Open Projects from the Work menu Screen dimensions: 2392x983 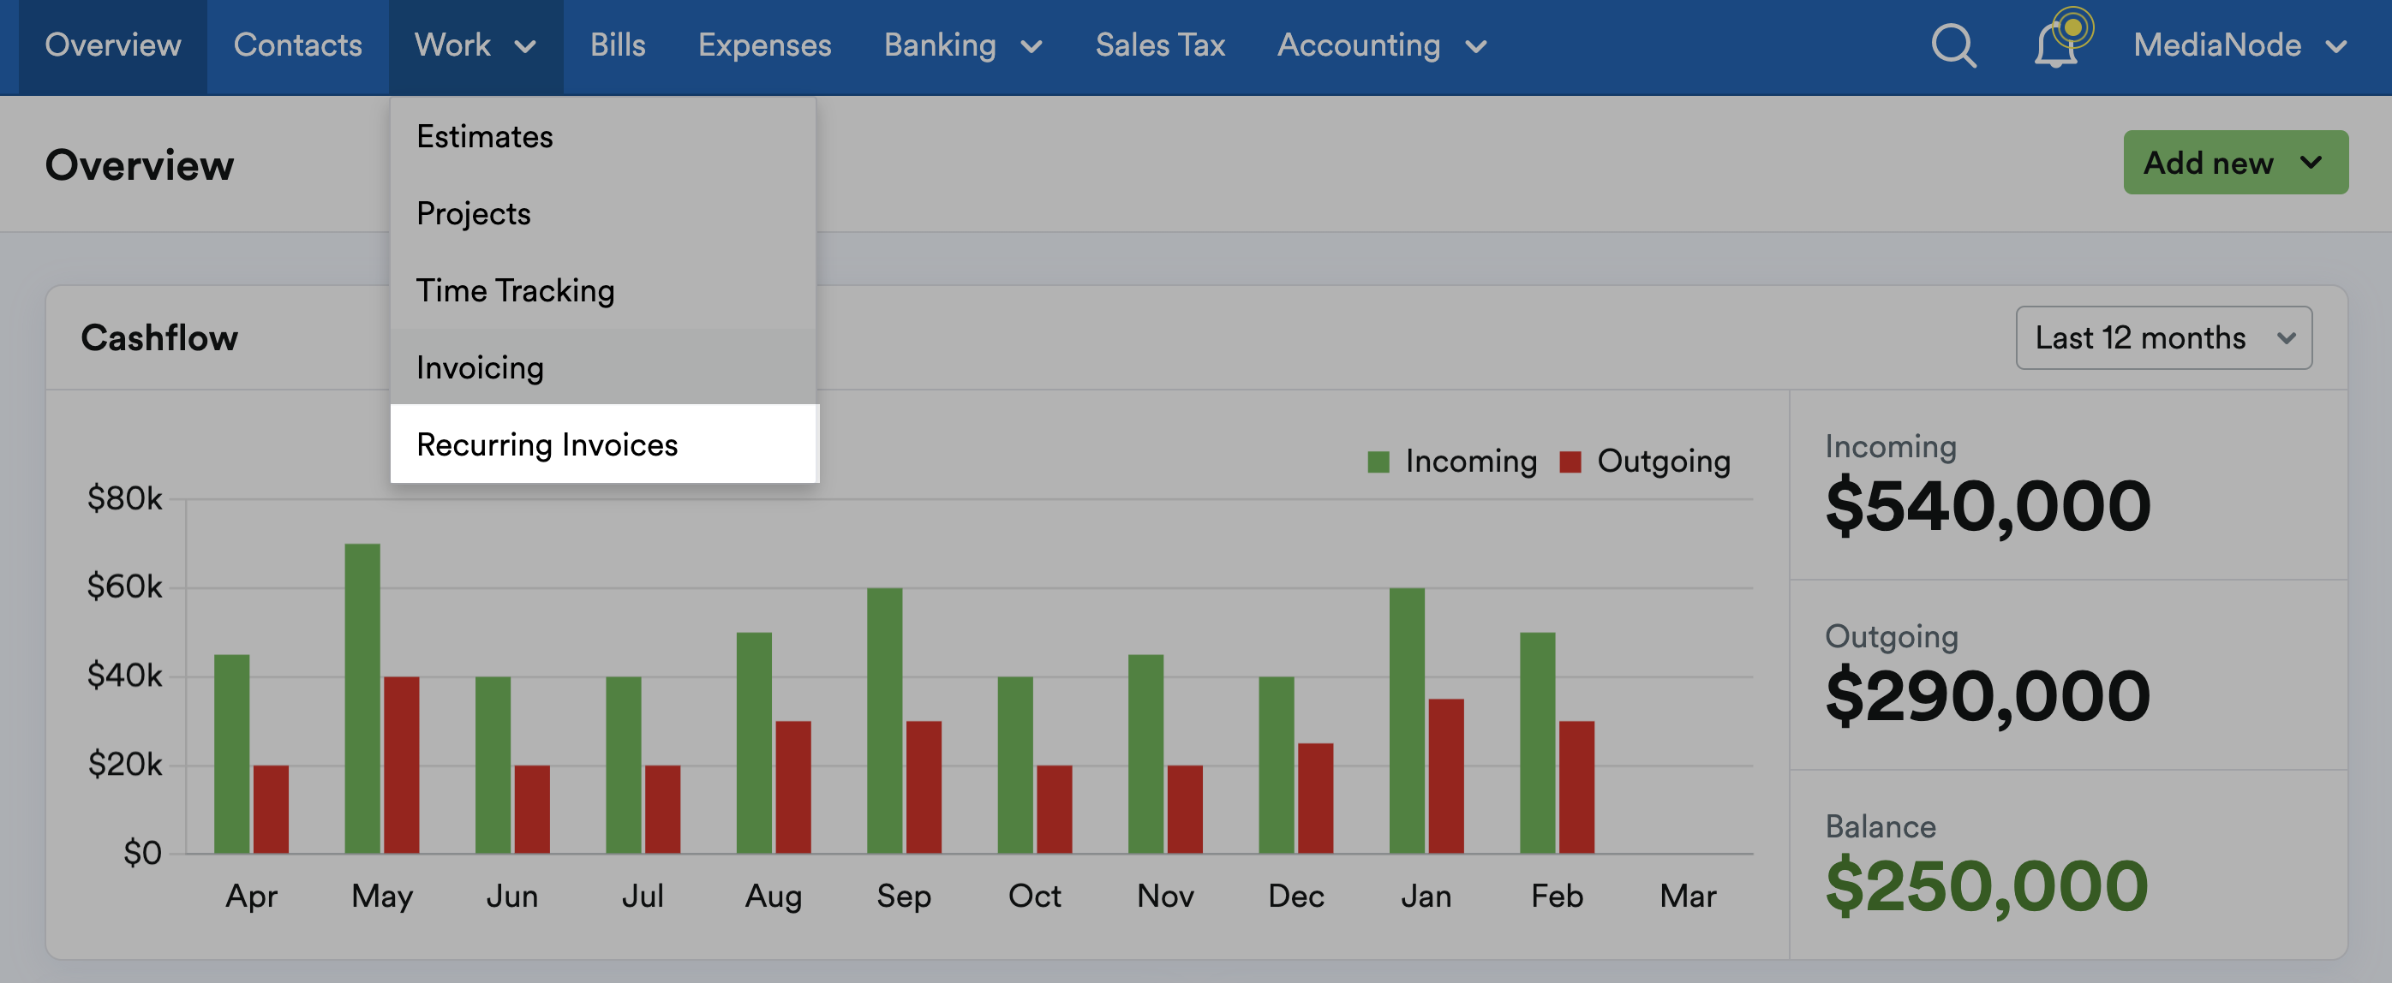(474, 212)
